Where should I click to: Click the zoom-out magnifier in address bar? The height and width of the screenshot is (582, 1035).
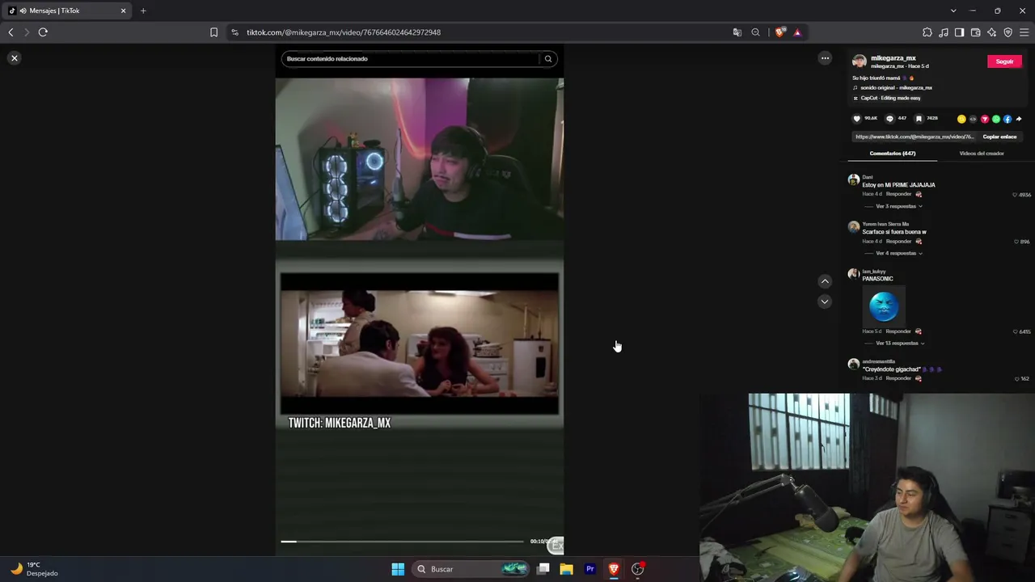[x=755, y=32]
